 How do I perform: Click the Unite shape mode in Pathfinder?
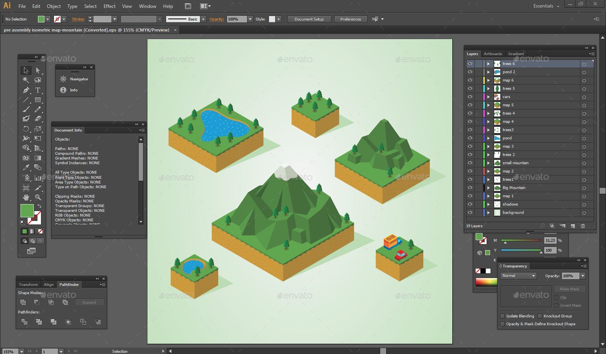(x=23, y=302)
